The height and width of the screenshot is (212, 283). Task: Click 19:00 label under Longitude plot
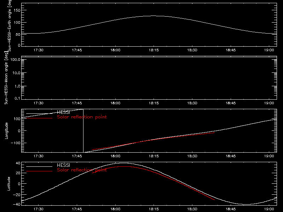click(x=269, y=156)
